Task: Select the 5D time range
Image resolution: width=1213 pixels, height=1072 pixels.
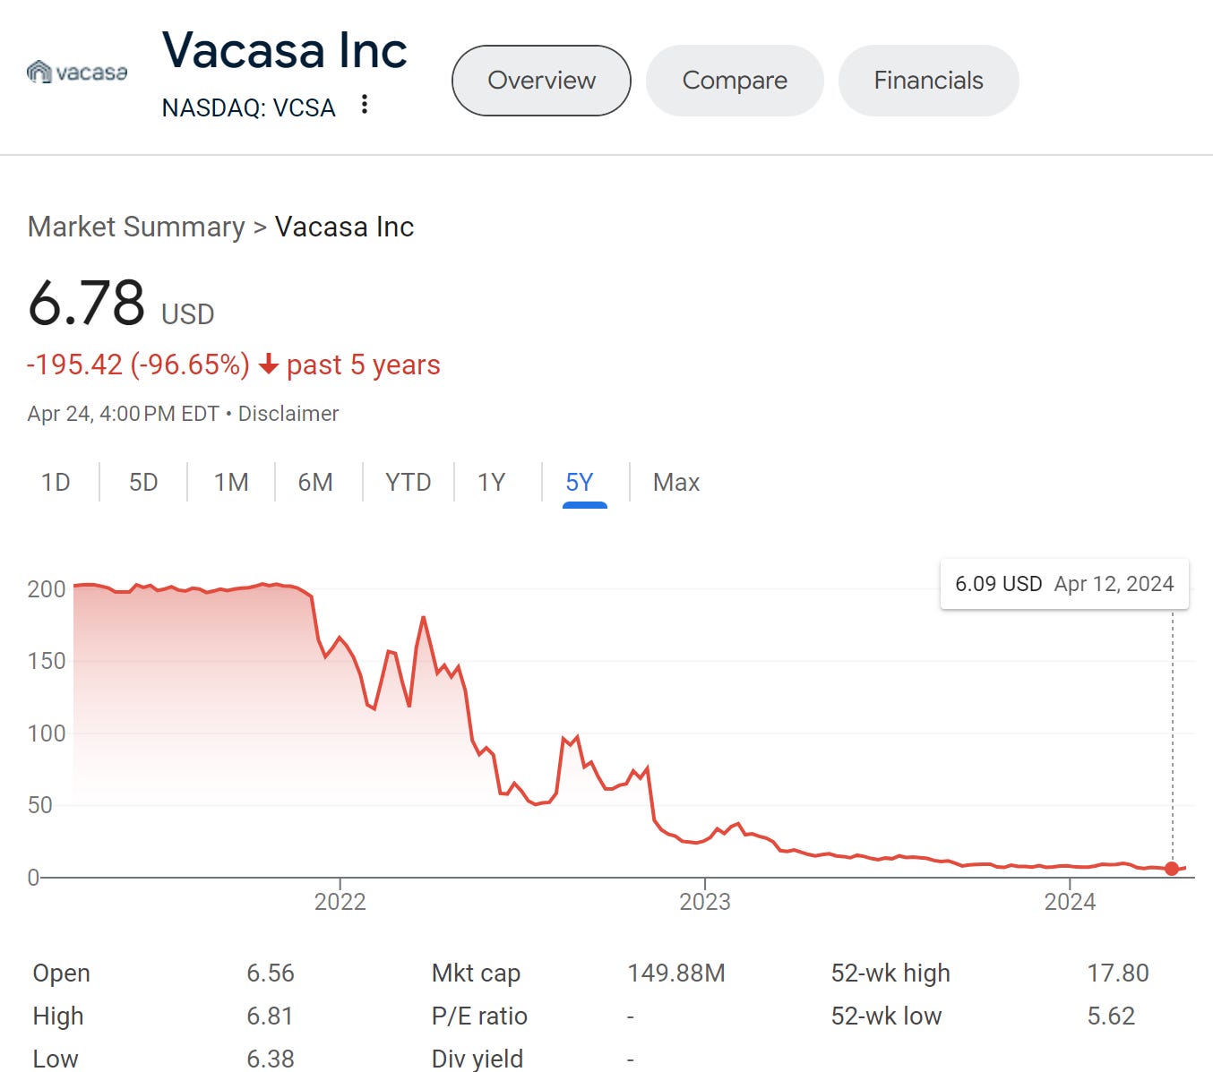Action: pos(143,482)
